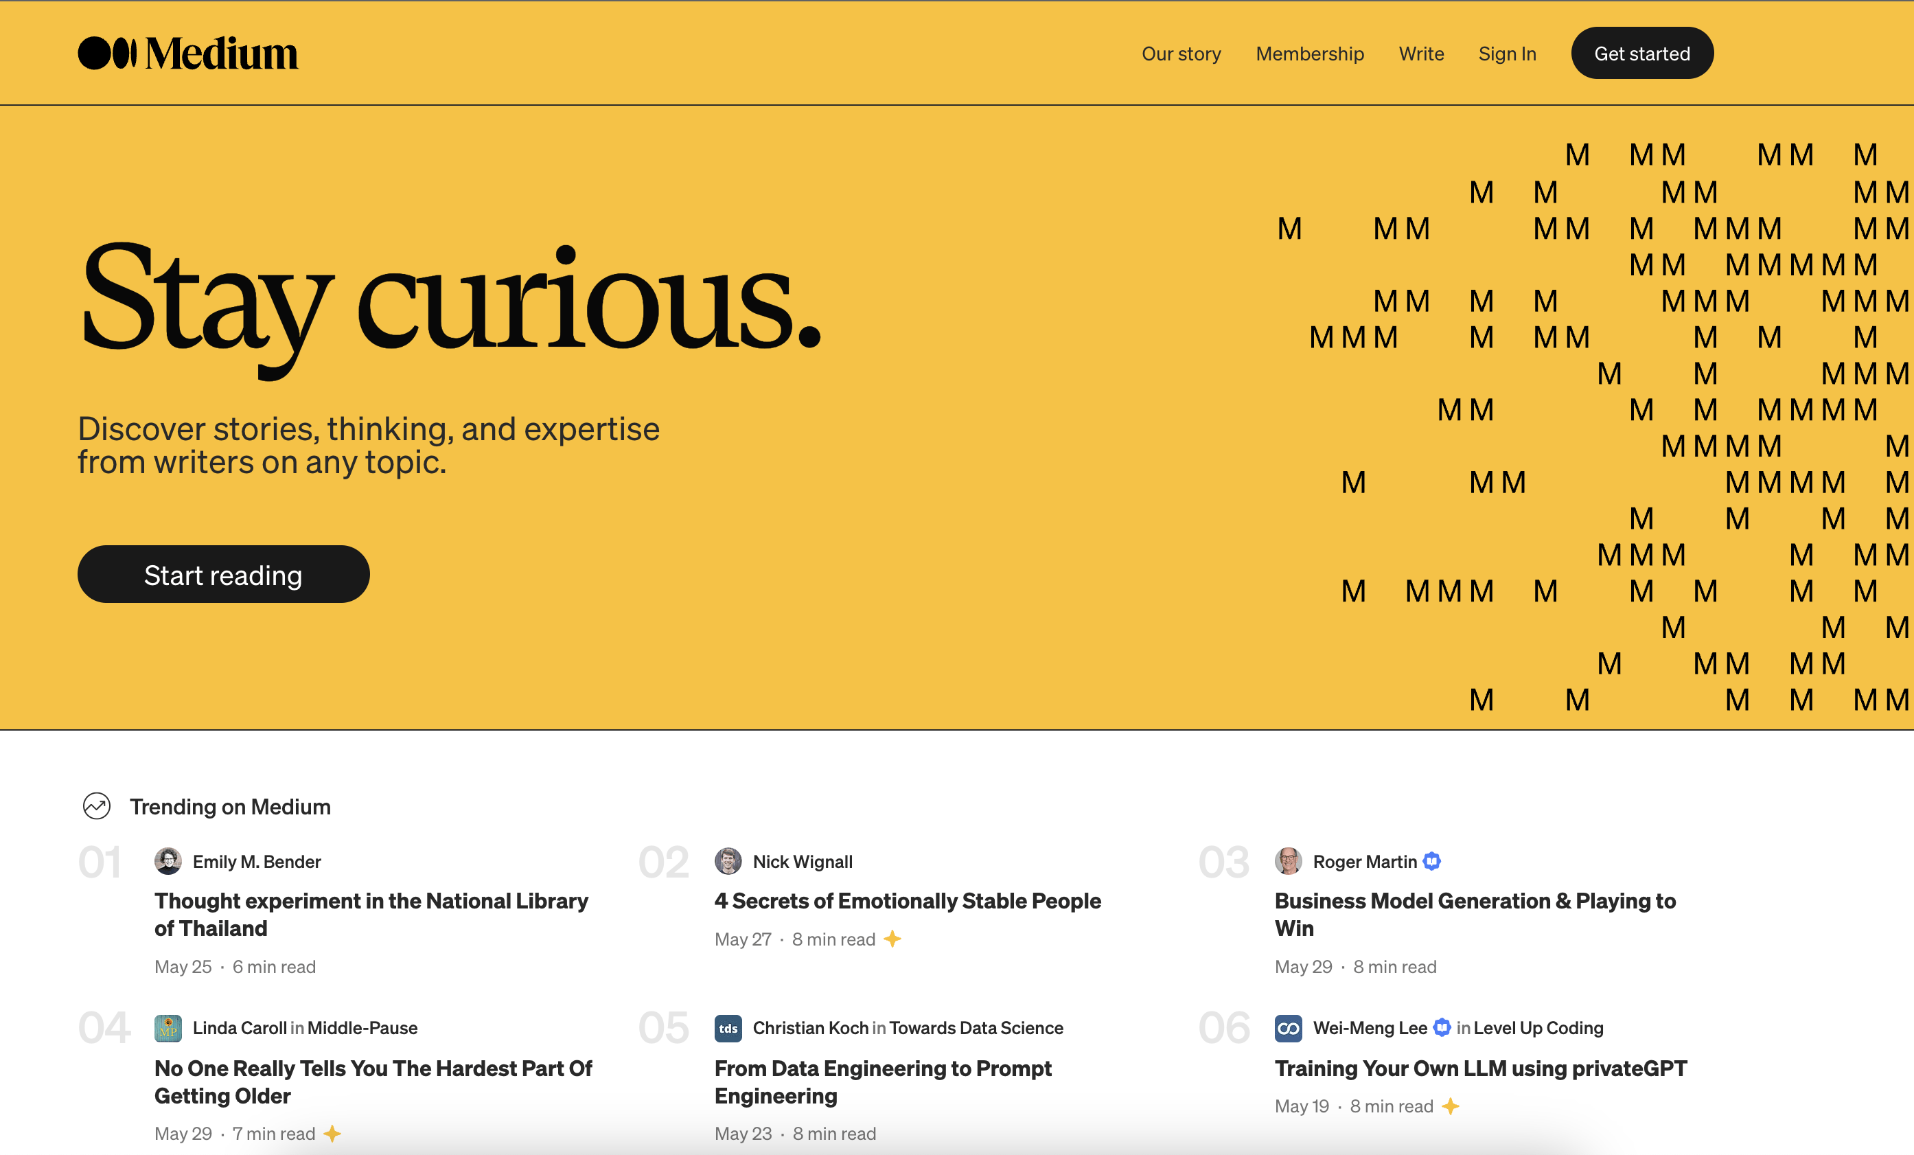Open 'Business Model Generation & Playing to Win'
The width and height of the screenshot is (1914, 1155).
click(1475, 914)
